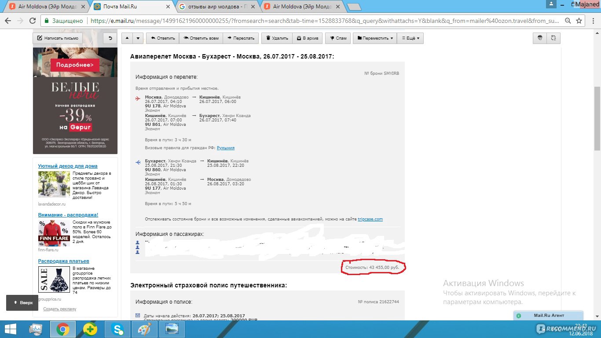Viewport: 601px width, 338px height.
Task: Open the Ещё more-actions dropdown
Action: (410, 38)
